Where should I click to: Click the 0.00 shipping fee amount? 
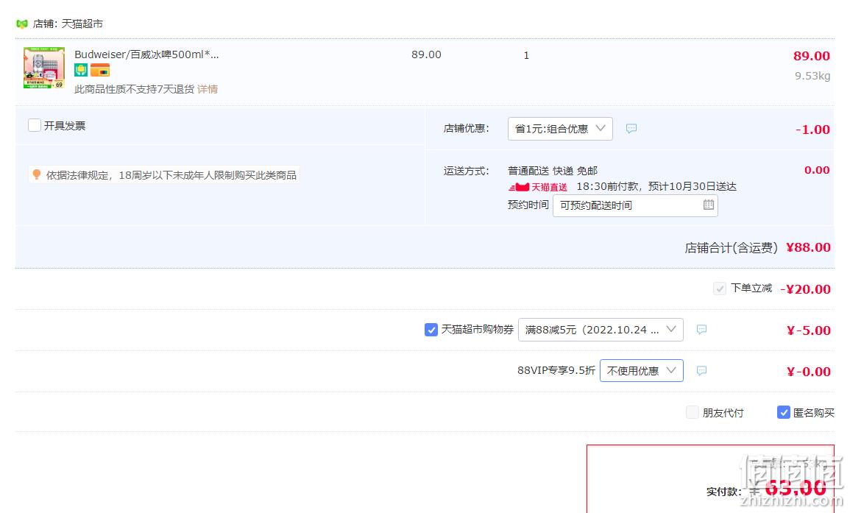click(817, 170)
